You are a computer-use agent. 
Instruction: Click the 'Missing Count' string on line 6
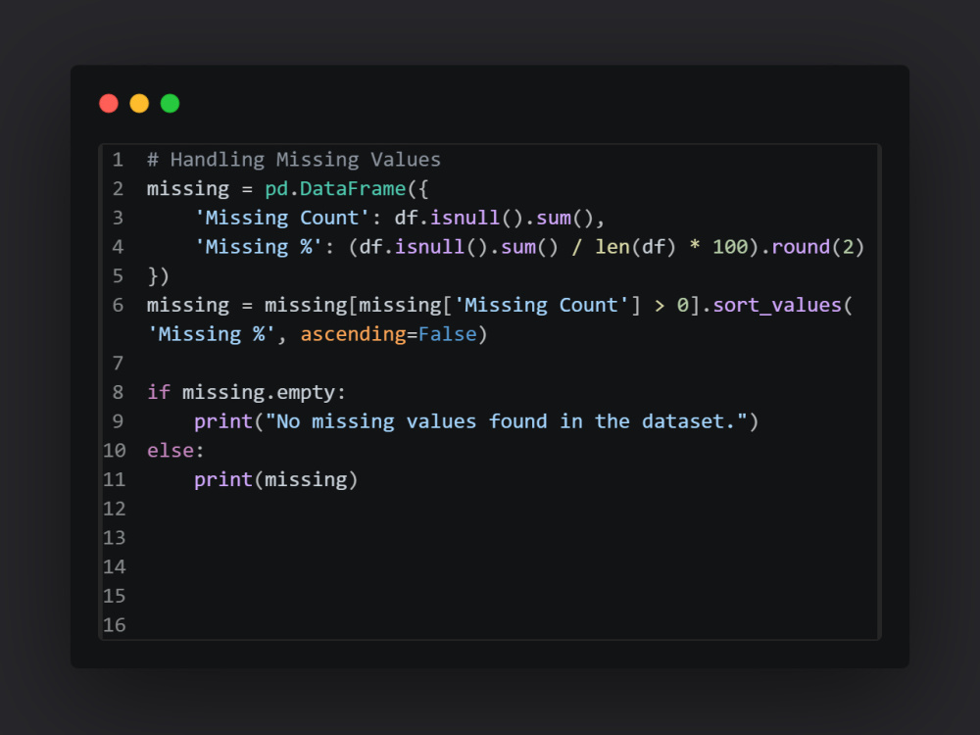[x=541, y=305]
